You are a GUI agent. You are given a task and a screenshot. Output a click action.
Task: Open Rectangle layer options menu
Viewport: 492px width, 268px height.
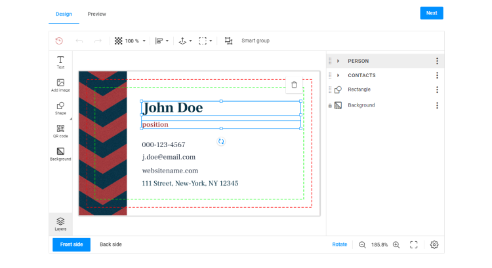pyautogui.click(x=437, y=90)
